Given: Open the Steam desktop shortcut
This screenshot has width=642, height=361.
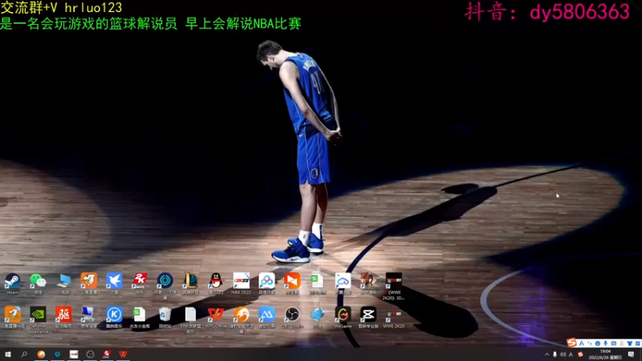Looking at the screenshot, I should (12, 283).
